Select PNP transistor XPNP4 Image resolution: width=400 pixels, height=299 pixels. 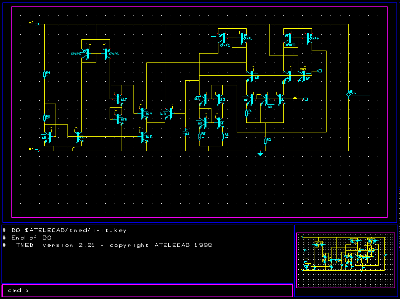pos(308,38)
